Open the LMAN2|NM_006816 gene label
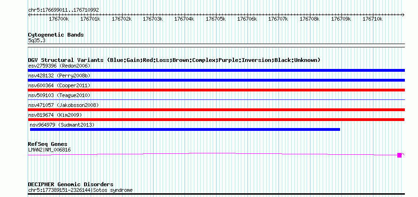The height and width of the screenshot is (197, 418). (49, 150)
